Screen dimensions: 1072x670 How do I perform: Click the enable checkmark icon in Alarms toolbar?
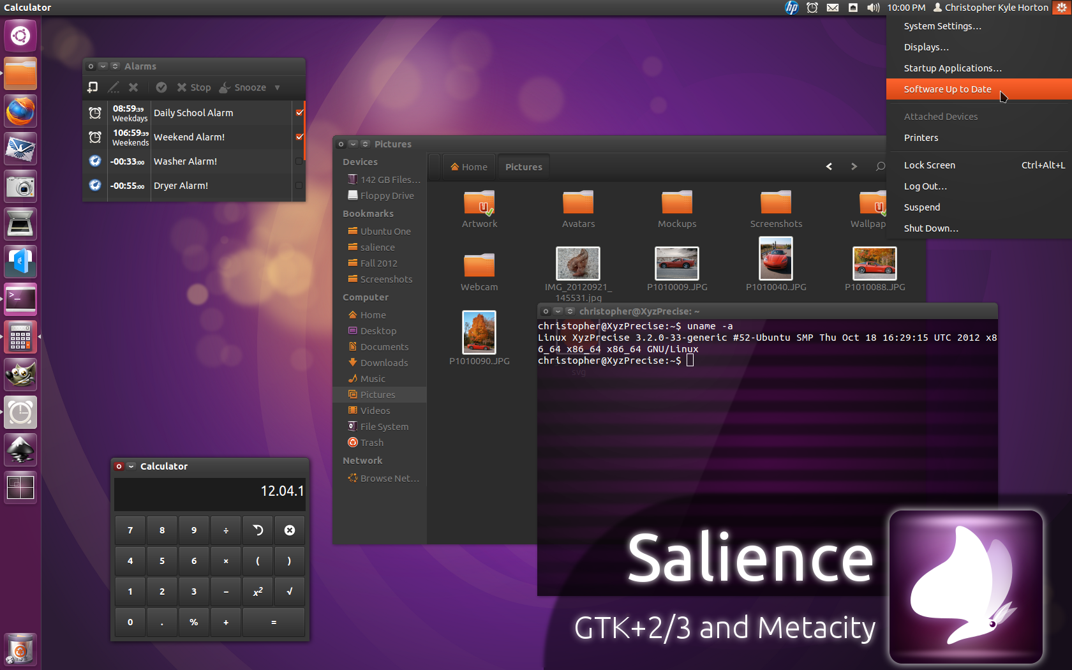pyautogui.click(x=161, y=87)
